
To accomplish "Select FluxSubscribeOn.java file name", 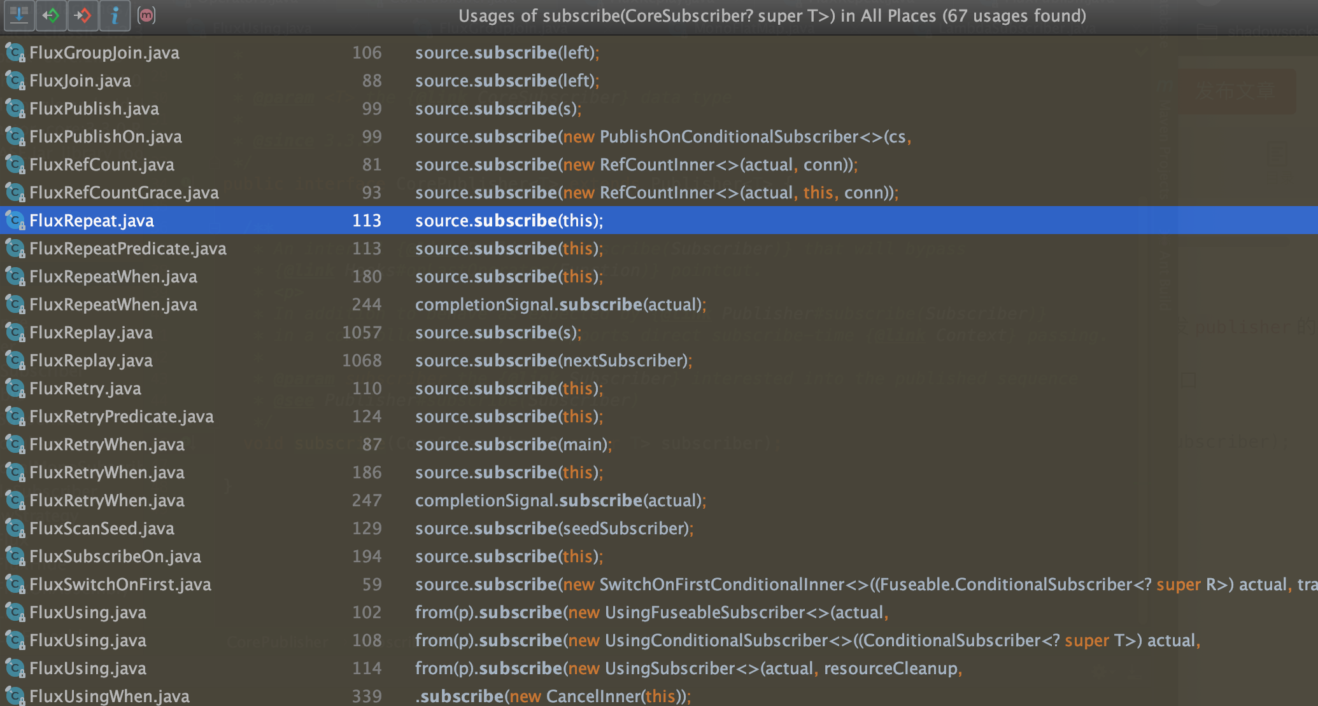I will 115,557.
